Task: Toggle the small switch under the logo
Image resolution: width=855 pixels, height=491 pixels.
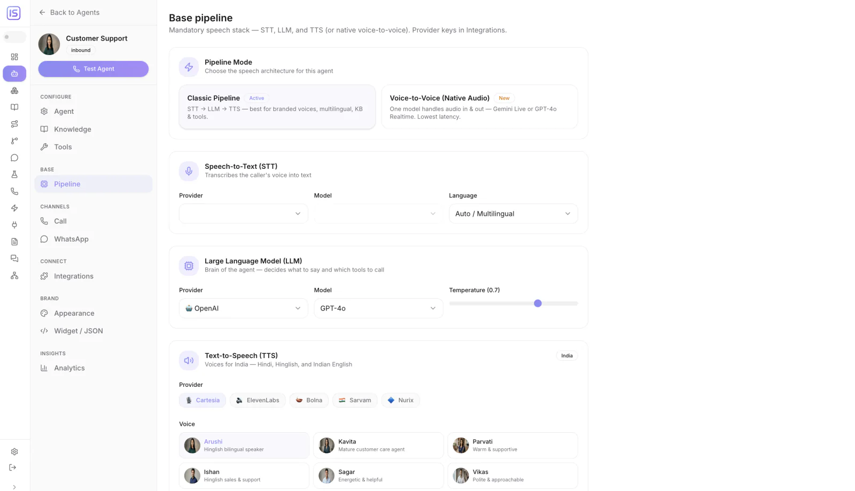Action: (14, 37)
